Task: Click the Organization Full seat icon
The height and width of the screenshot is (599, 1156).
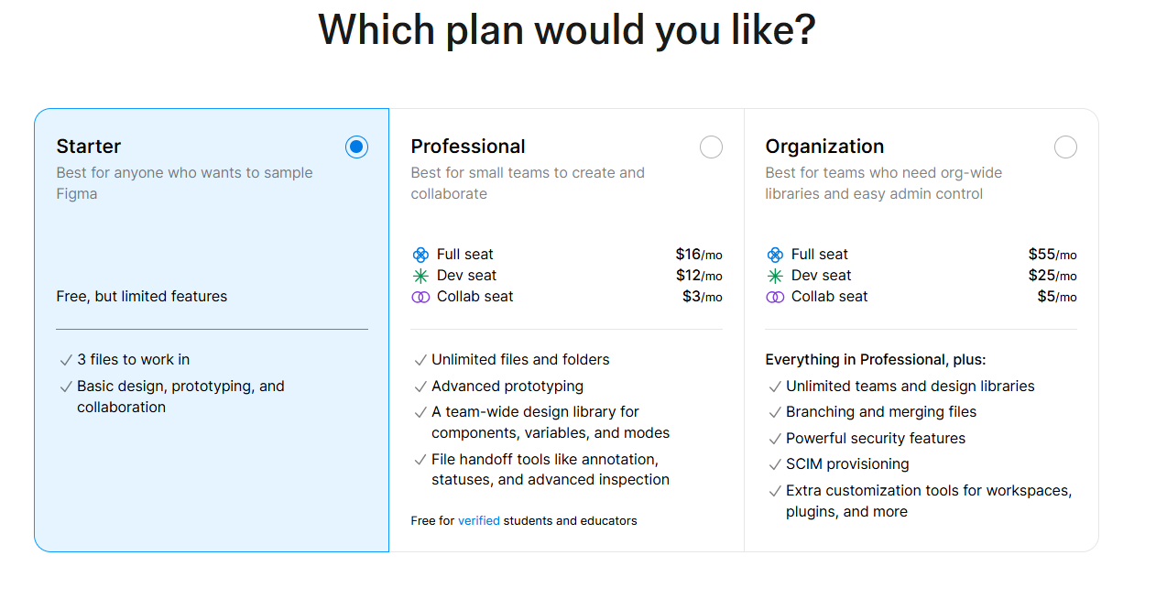Action: (775, 255)
